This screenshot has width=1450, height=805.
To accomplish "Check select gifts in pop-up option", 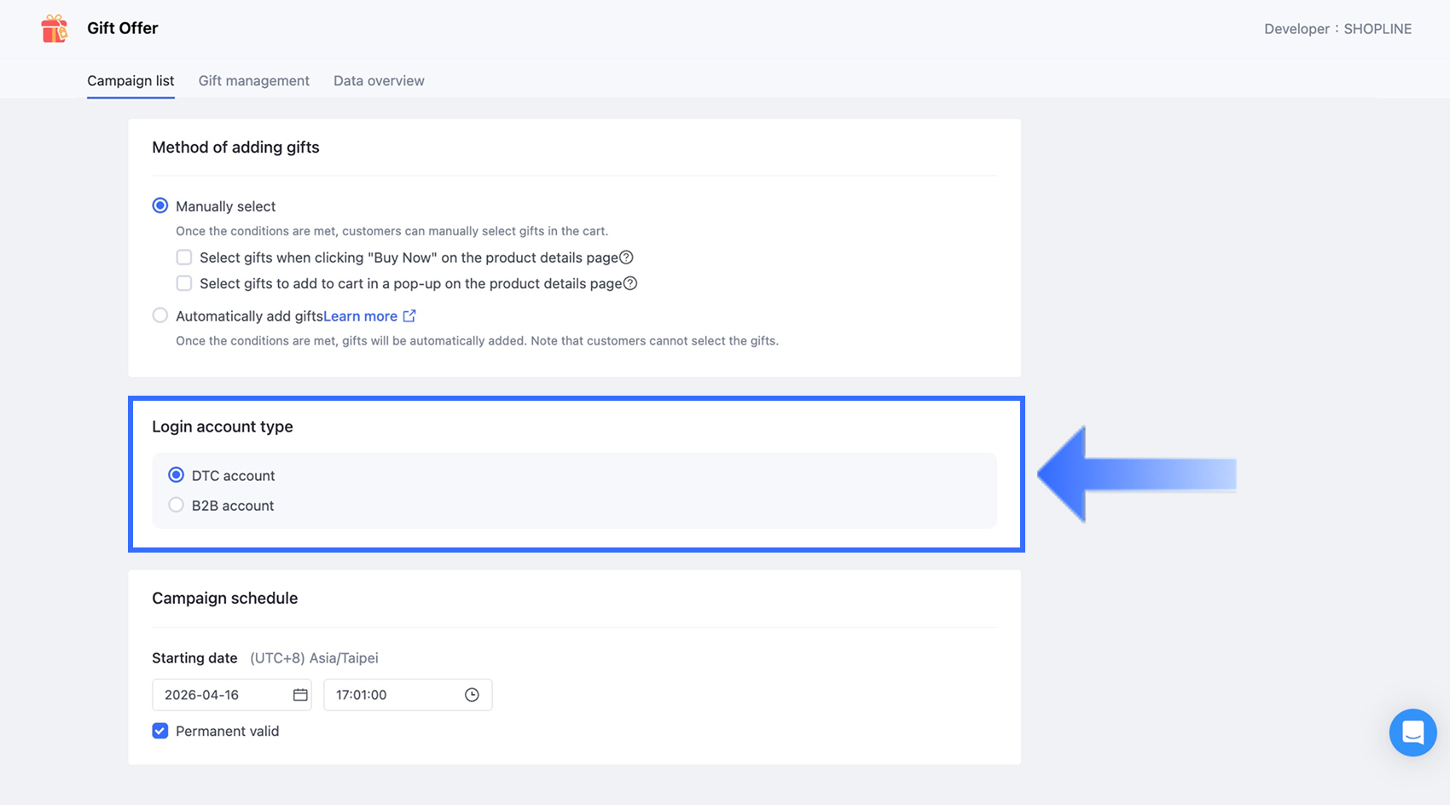I will [x=184, y=283].
